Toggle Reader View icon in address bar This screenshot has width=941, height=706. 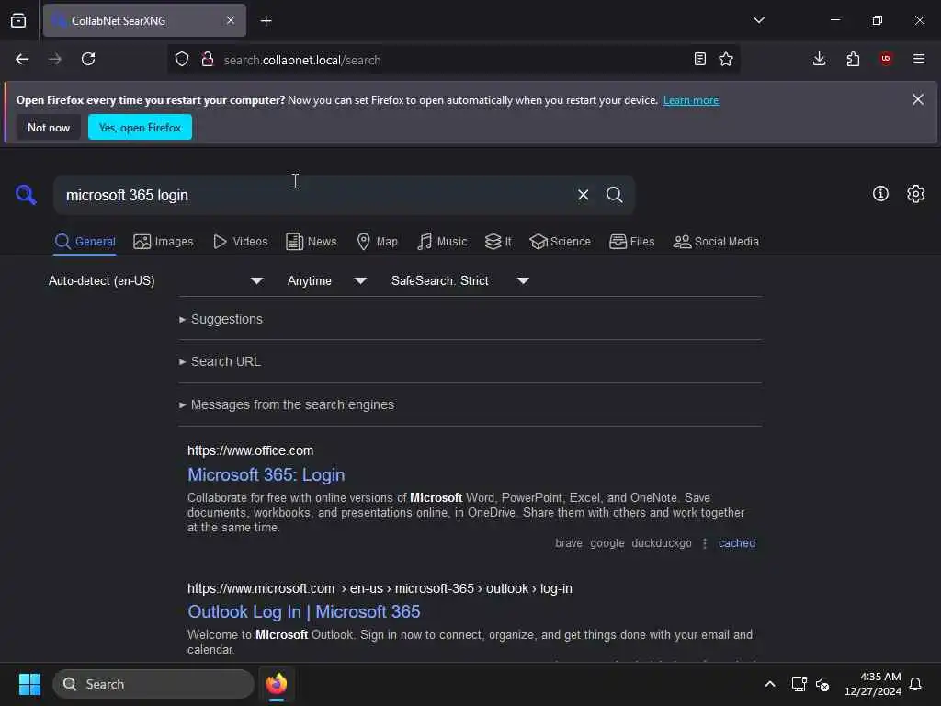pos(699,59)
